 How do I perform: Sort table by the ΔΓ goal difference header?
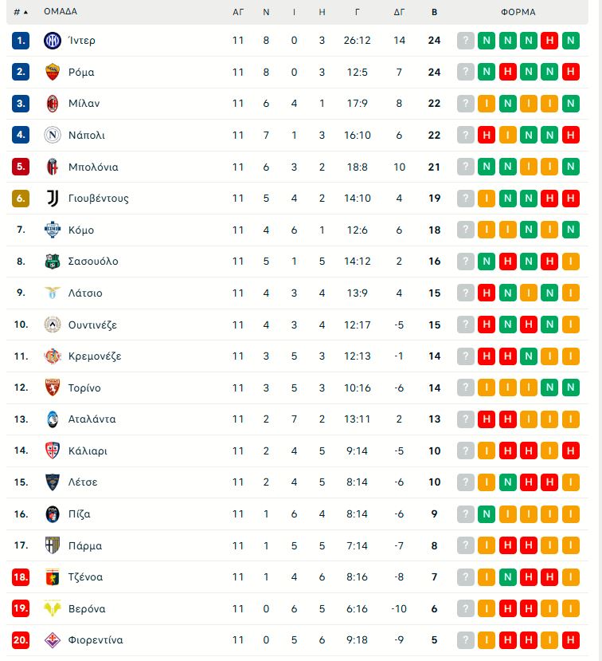(400, 12)
